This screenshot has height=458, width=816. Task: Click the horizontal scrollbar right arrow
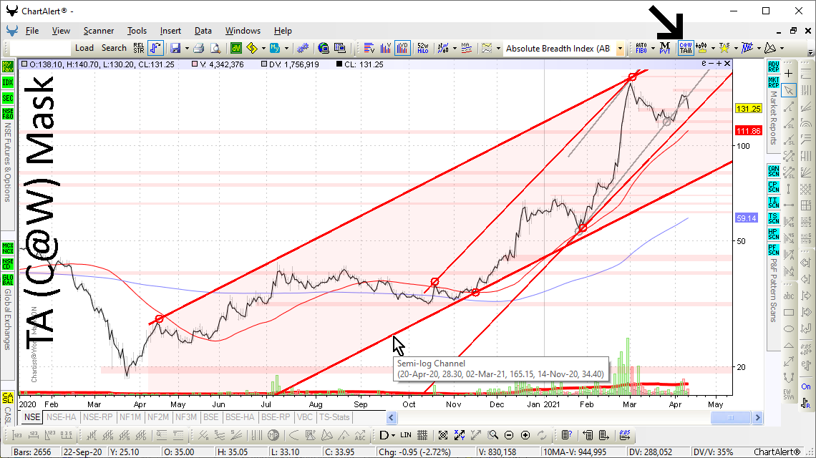tap(758, 417)
